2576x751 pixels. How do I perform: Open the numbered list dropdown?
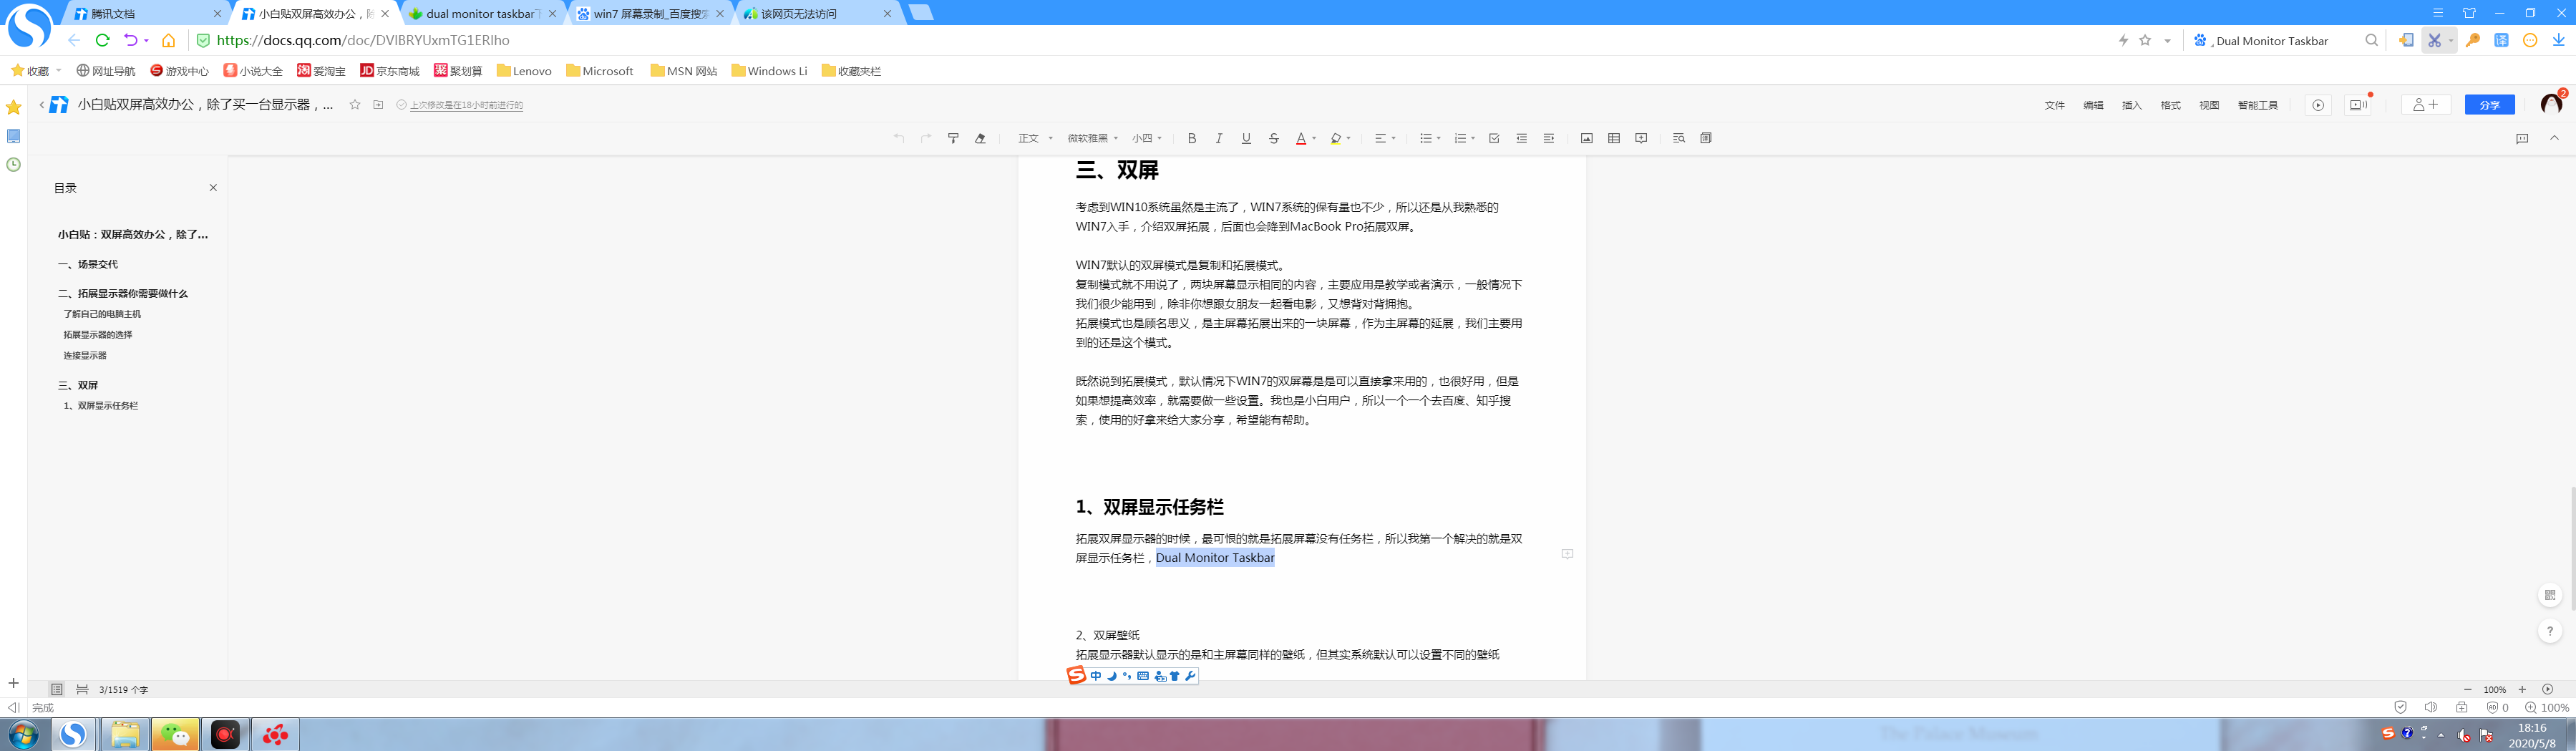click(x=1465, y=138)
